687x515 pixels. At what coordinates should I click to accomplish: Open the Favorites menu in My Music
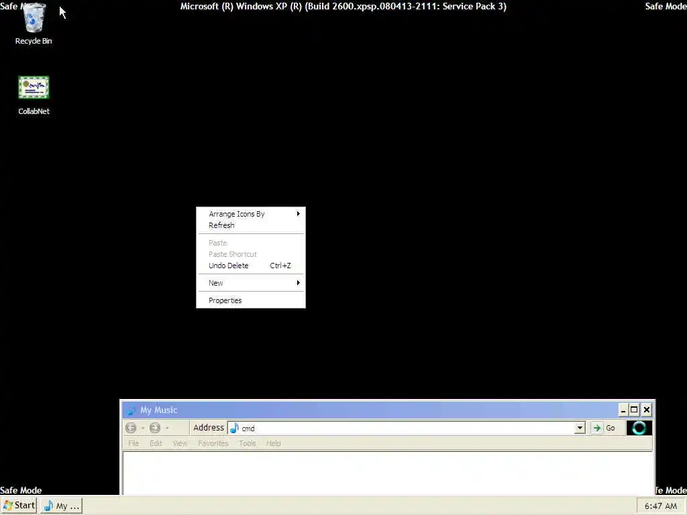213,443
